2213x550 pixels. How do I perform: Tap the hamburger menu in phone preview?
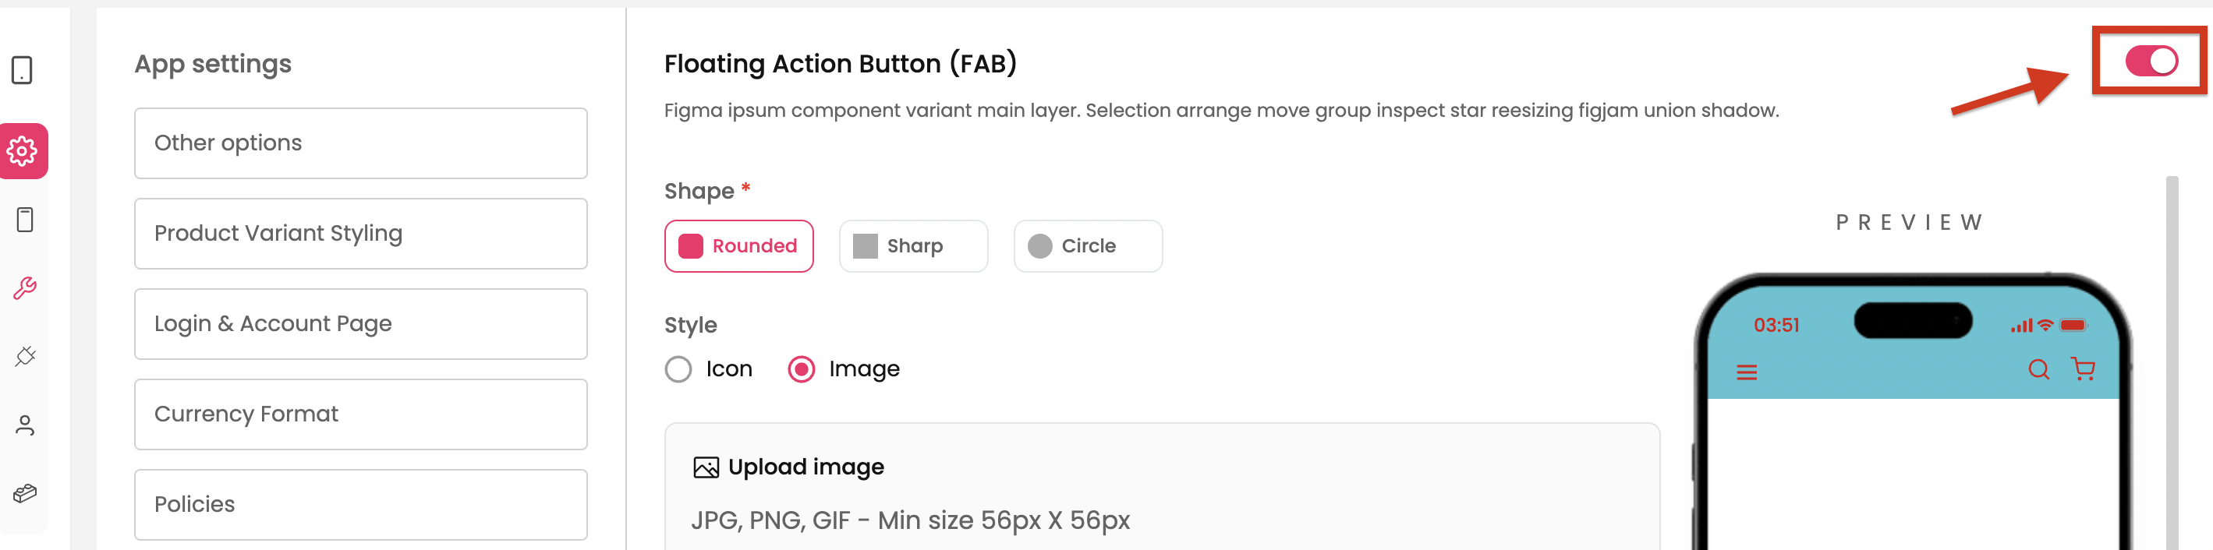click(1747, 372)
